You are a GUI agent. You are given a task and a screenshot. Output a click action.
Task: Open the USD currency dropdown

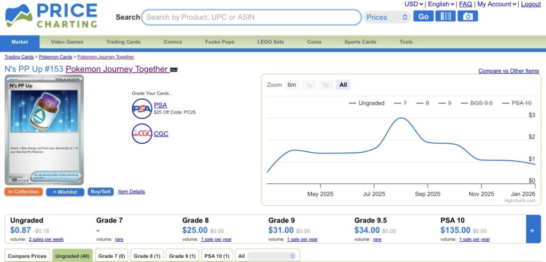point(413,4)
